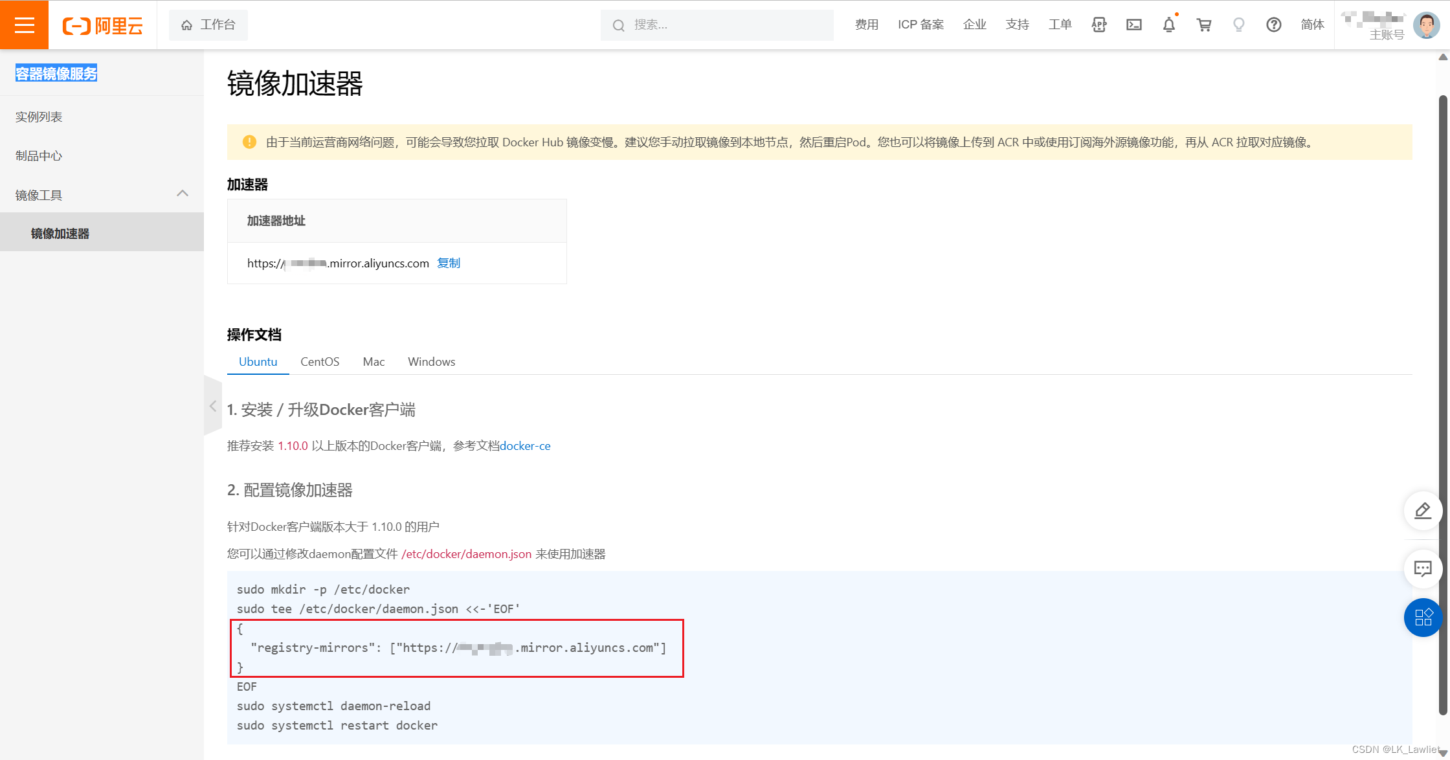Click 实例列表 in left sidebar
This screenshot has height=760, width=1450.
coord(40,117)
